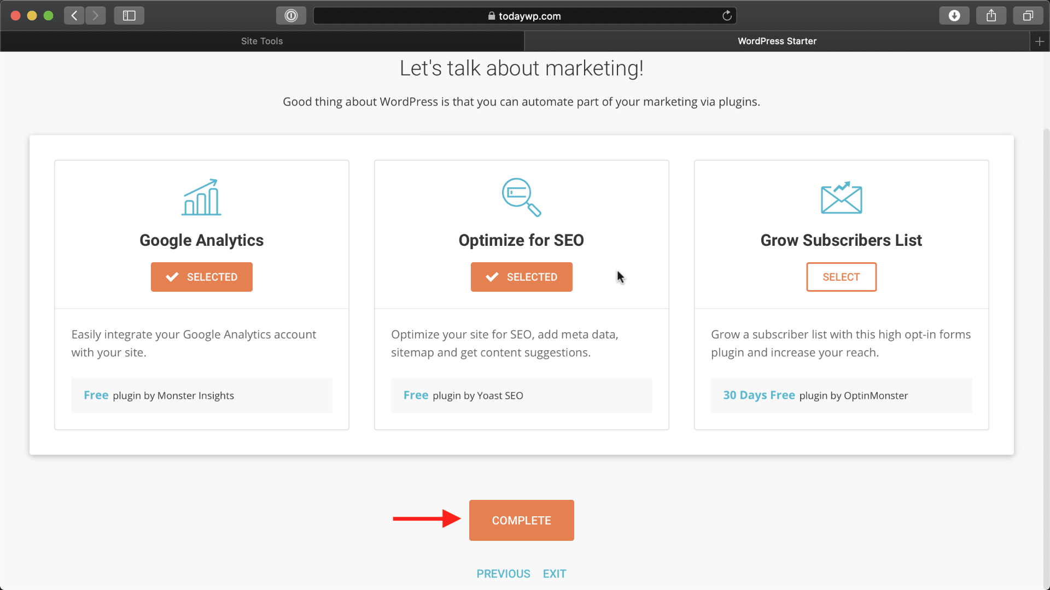Click the padlock icon in address bar
This screenshot has width=1050, height=590.
pyautogui.click(x=492, y=16)
